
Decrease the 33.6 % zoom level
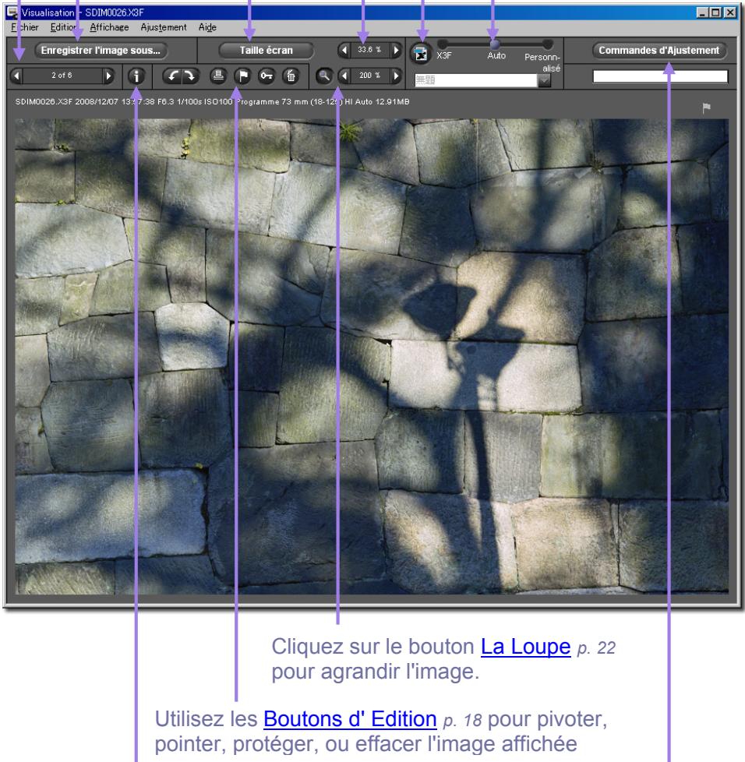tap(344, 50)
